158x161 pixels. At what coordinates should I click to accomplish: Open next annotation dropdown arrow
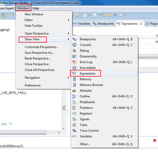click(89, 15)
